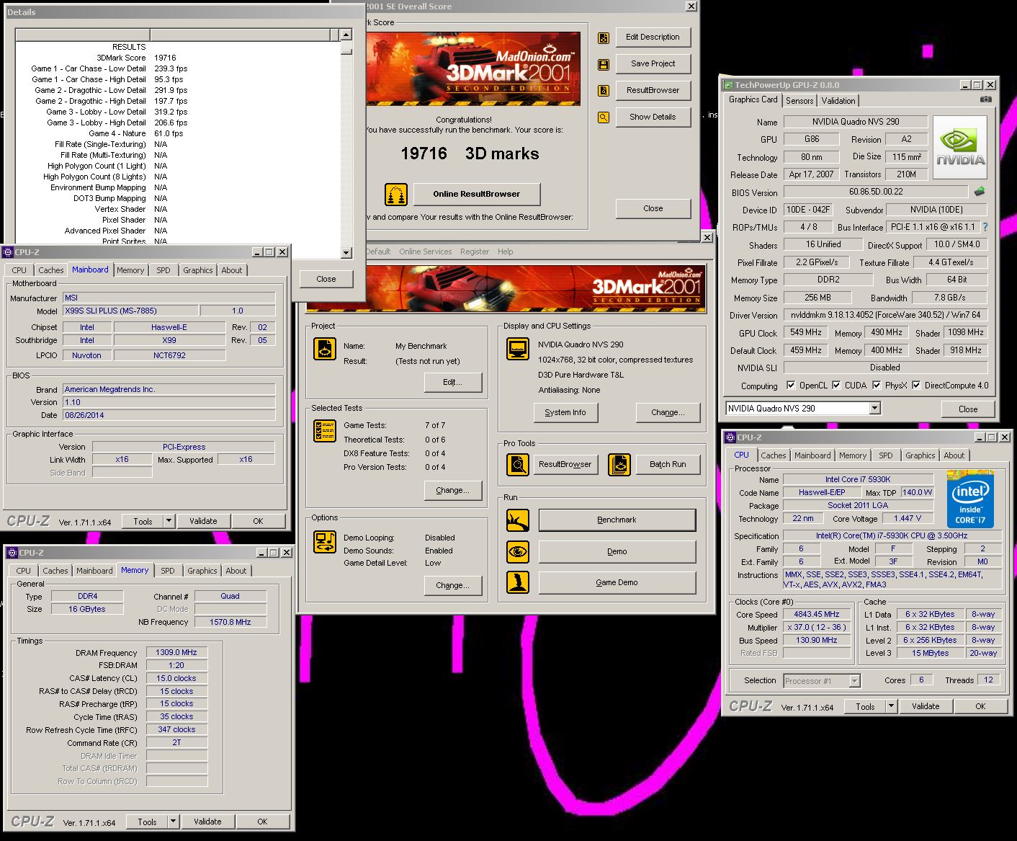Click the DRAM Frequency value 1309.0 MHz
1017x841 pixels.
click(x=176, y=652)
